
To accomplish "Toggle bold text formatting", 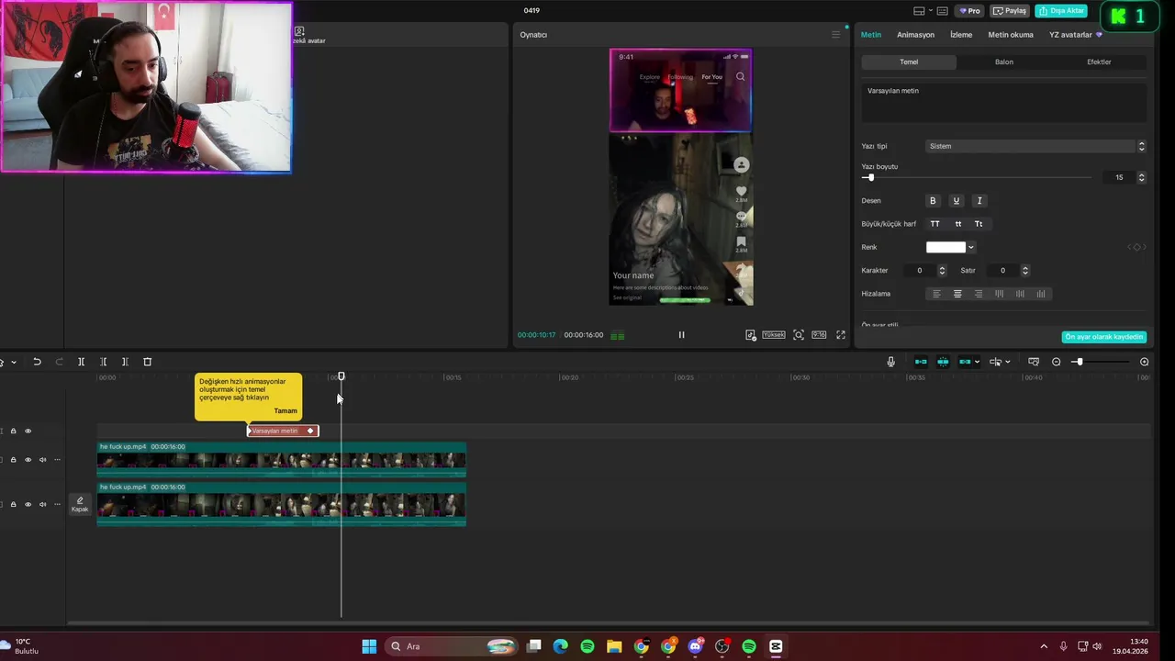I will 933,200.
